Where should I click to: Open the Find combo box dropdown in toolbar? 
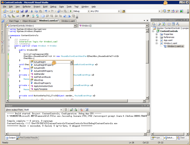coord(159,11)
